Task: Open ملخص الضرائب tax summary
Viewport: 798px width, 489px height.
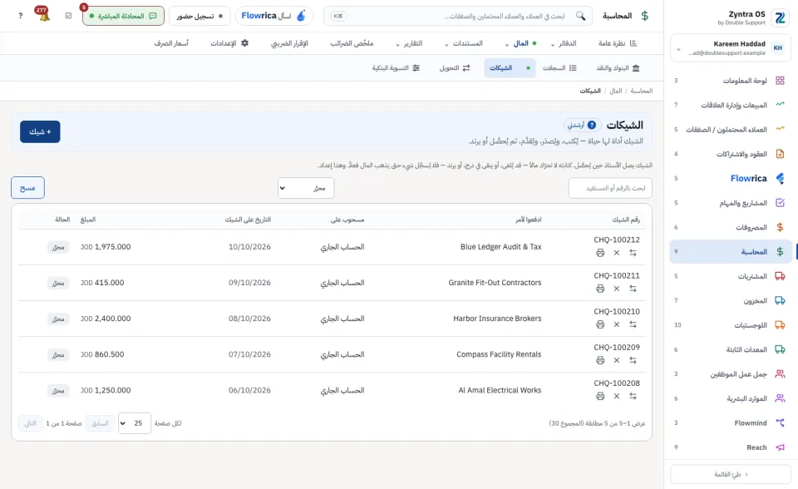Action: (x=352, y=43)
